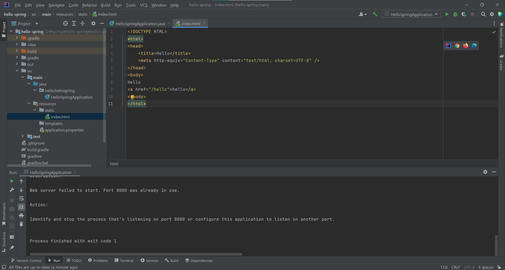This screenshot has width=505, height=270.
Task: Run HelloSpringApplication with green play button
Action: coord(447,14)
